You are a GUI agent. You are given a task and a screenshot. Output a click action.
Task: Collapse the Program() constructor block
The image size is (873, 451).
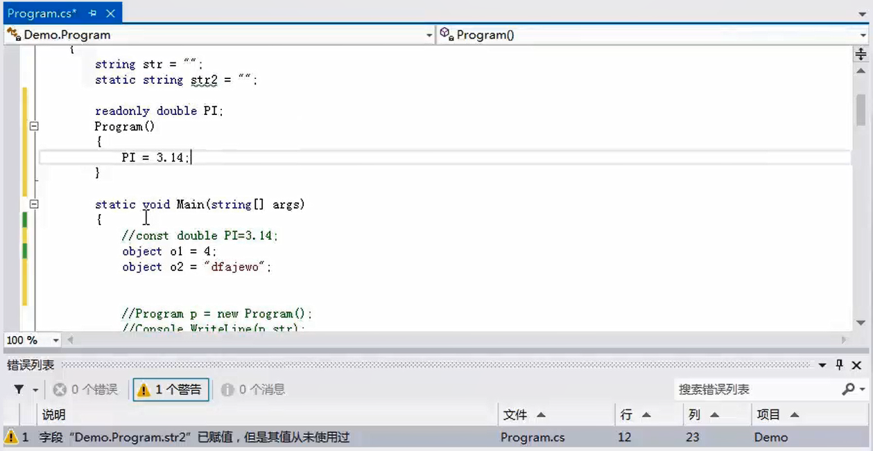click(33, 127)
